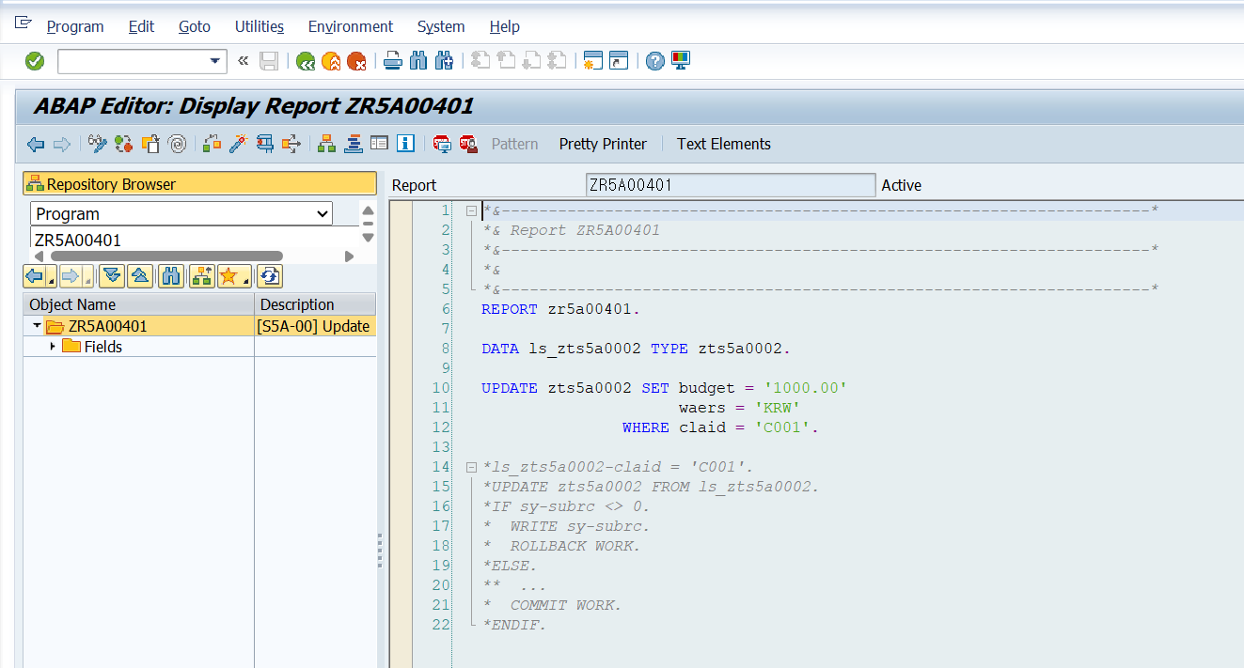
Task: Toggle the Fullscreen on/off icon
Action: [379, 144]
